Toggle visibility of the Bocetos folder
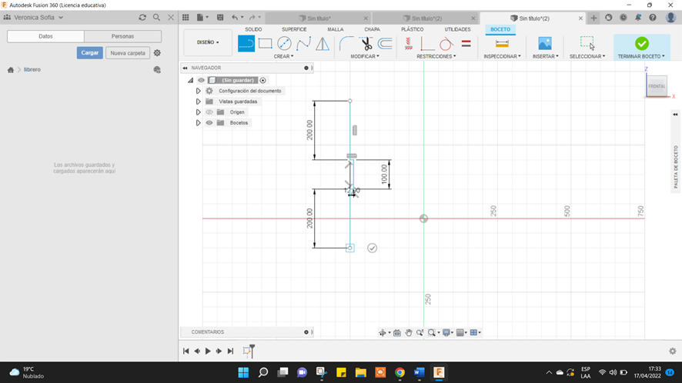682x383 pixels. (x=209, y=122)
